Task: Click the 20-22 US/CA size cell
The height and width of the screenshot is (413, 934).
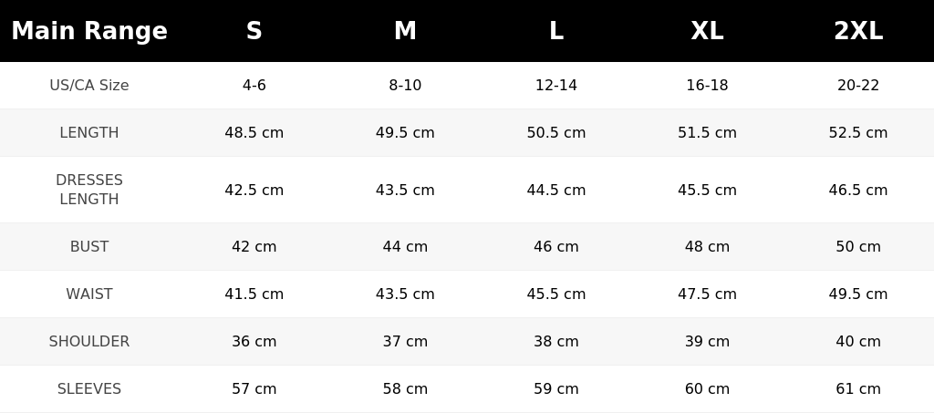Action: tap(857, 85)
